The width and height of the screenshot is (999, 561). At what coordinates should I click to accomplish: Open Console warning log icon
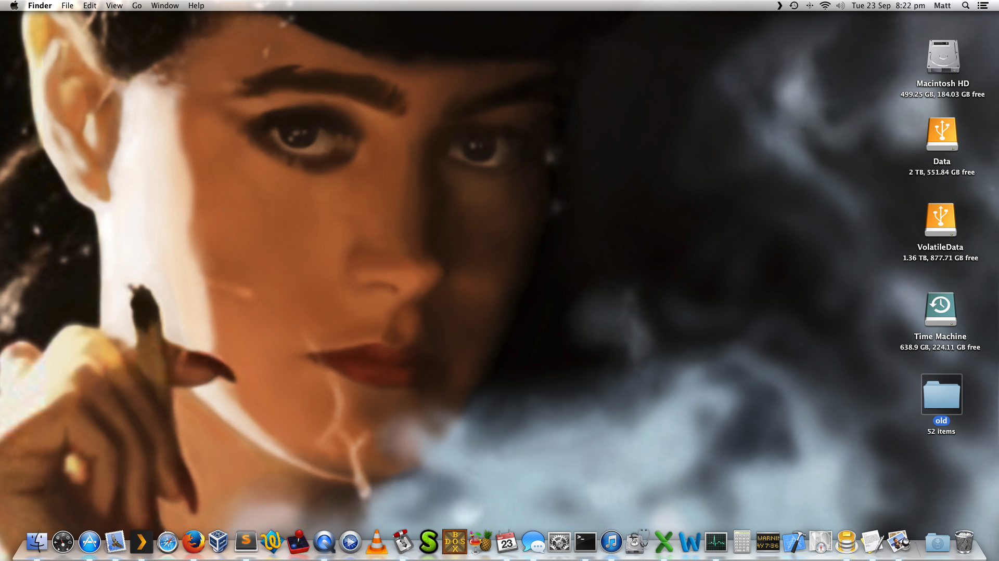768,542
